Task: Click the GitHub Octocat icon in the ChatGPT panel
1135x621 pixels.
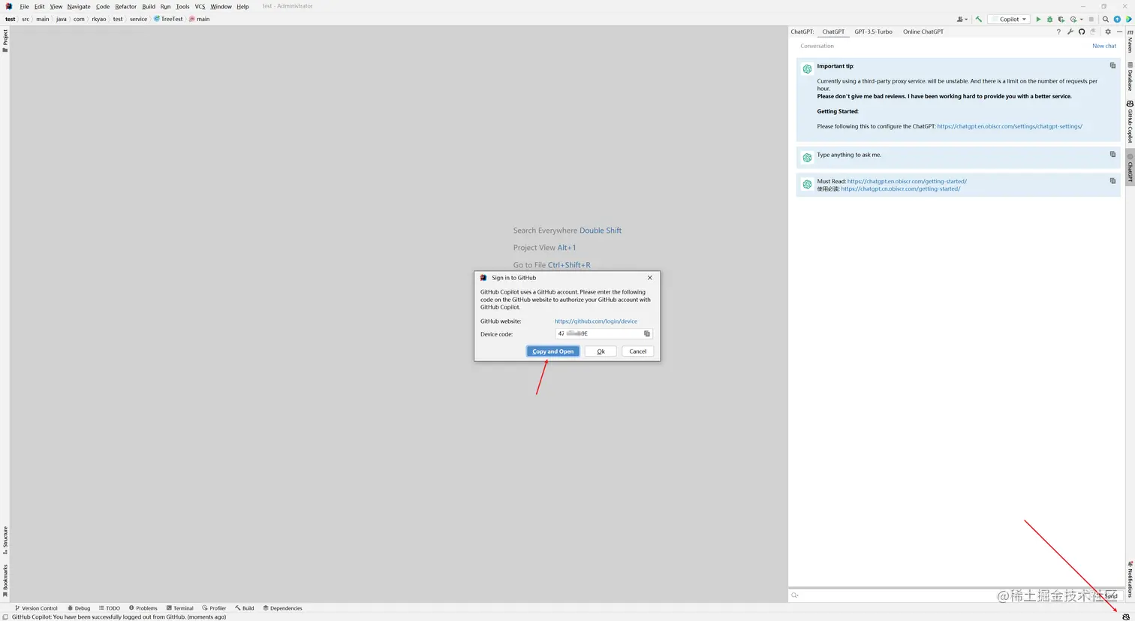Action: click(x=1081, y=32)
